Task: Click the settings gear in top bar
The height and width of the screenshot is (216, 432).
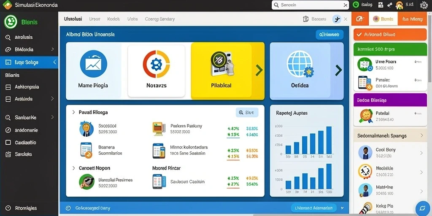Action: [424, 5]
